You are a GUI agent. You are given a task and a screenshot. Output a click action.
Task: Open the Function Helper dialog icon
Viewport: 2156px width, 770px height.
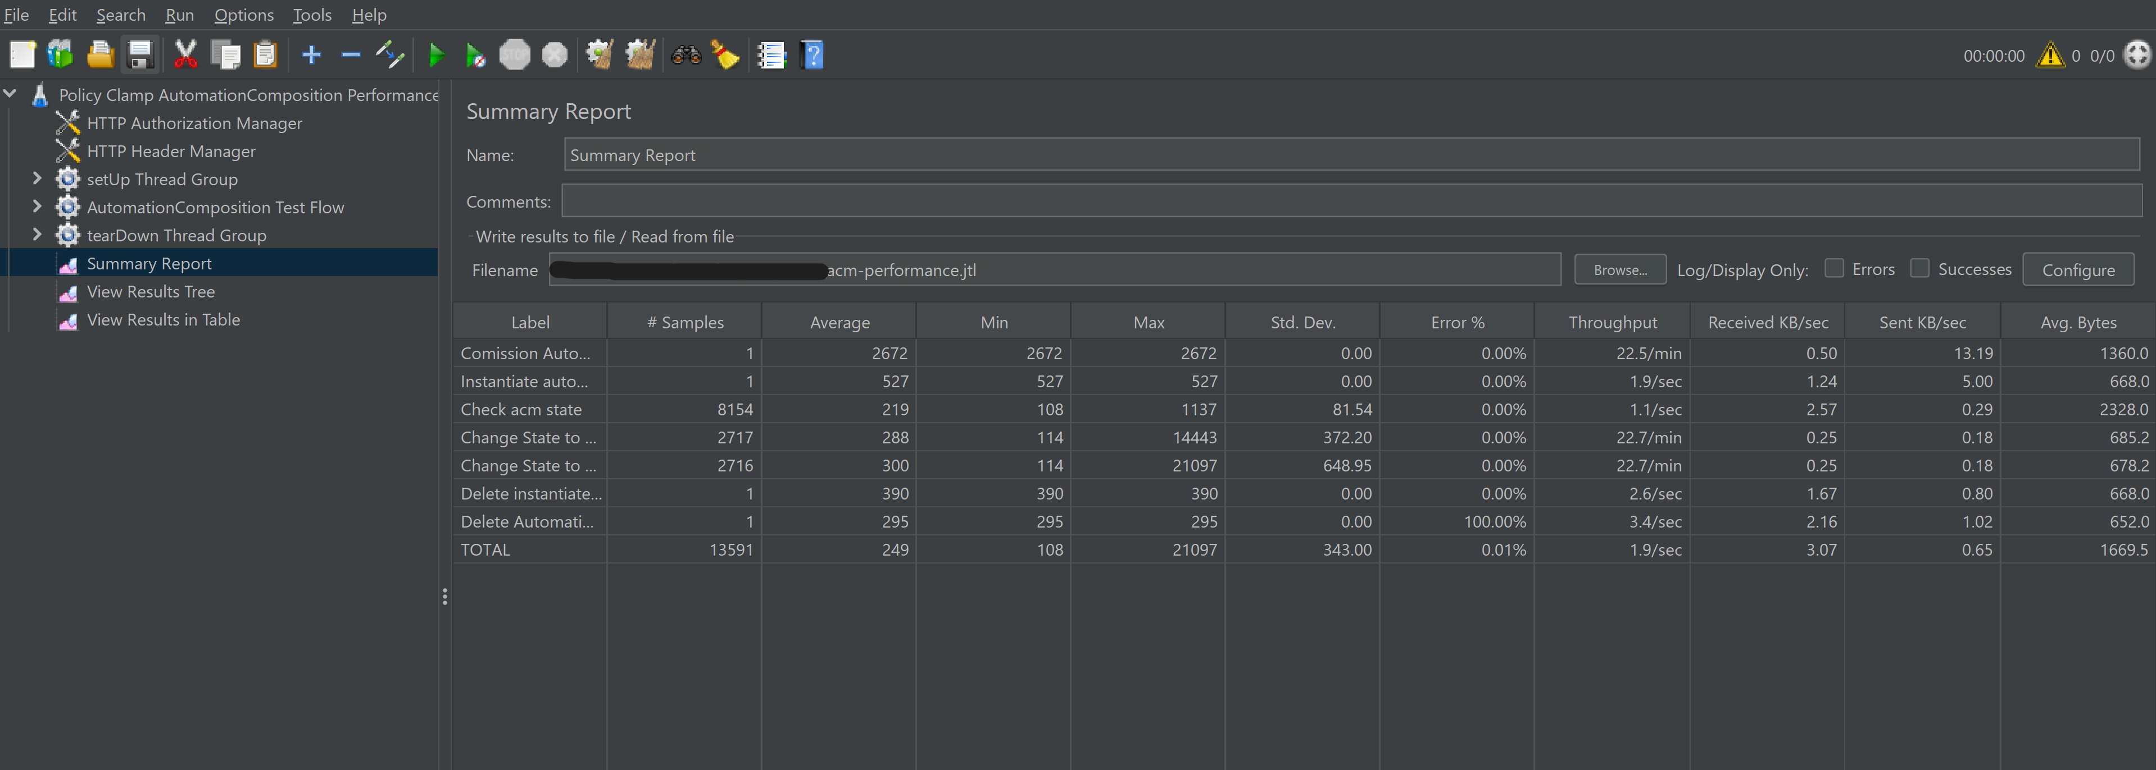tap(771, 55)
